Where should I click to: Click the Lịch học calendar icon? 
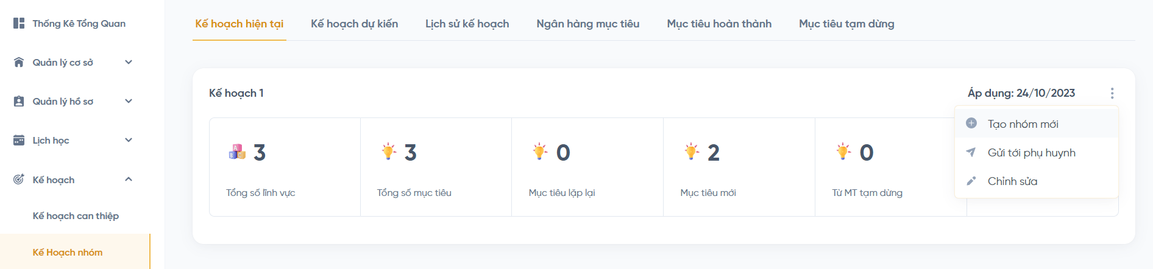click(19, 140)
